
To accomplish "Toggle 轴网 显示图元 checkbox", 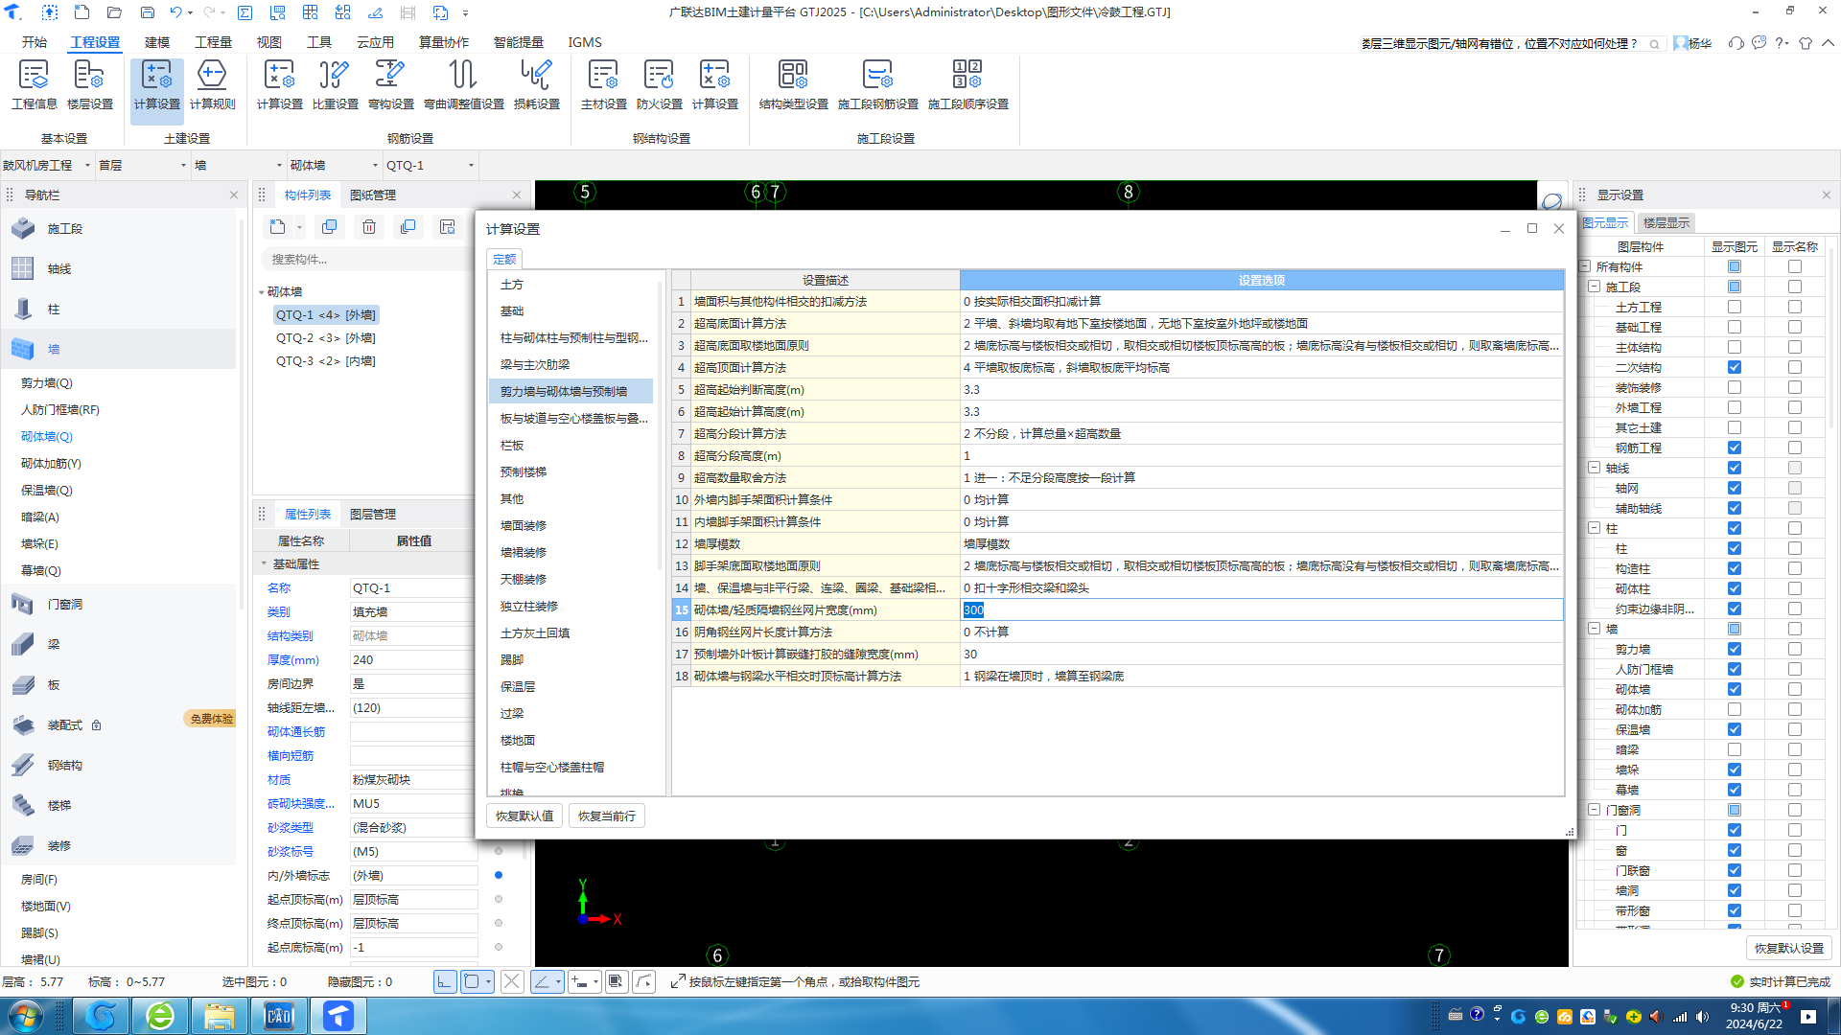I will 1735,488.
